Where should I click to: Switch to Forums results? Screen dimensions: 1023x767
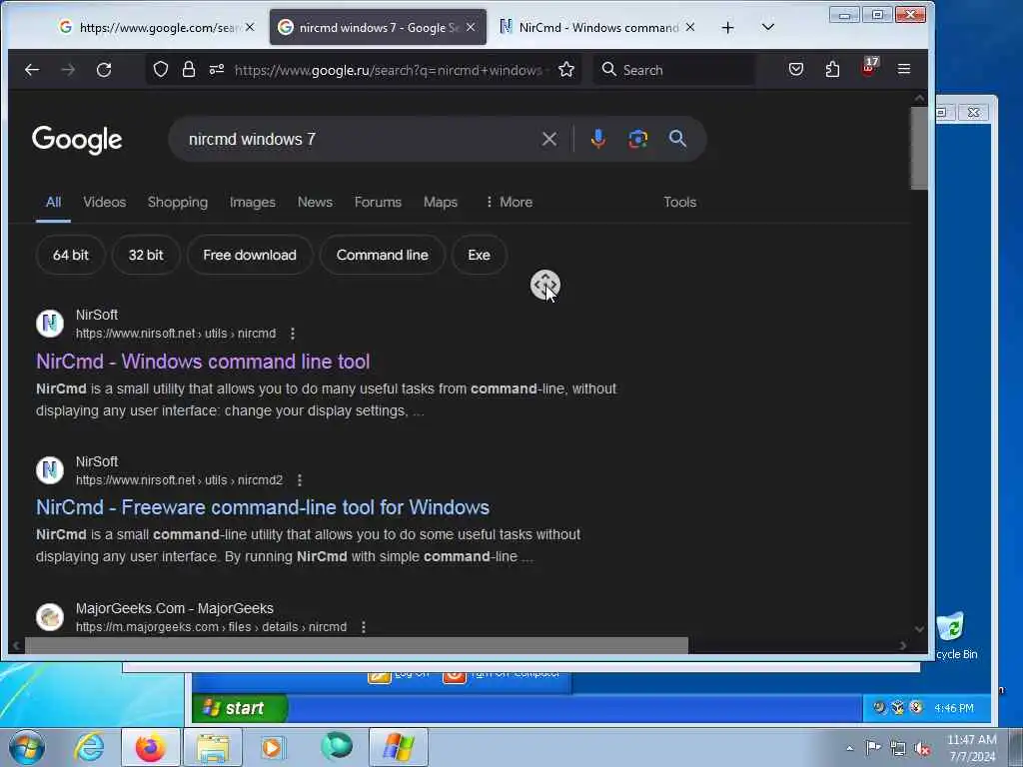pos(378,202)
